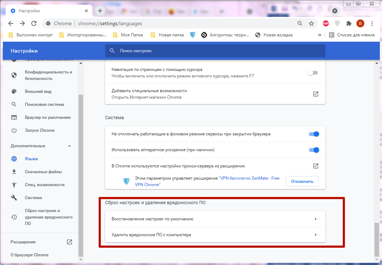Reload the page using refresh icon

(x=34, y=23)
